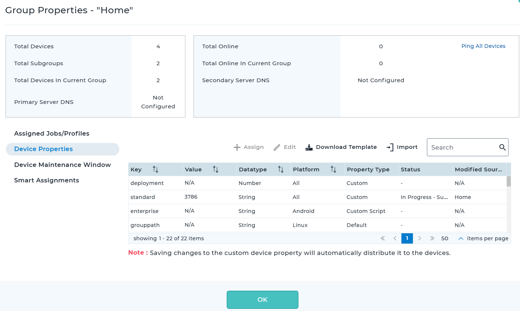This screenshot has width=520, height=311.
Task: Click in the Search input field
Action: [x=462, y=147]
